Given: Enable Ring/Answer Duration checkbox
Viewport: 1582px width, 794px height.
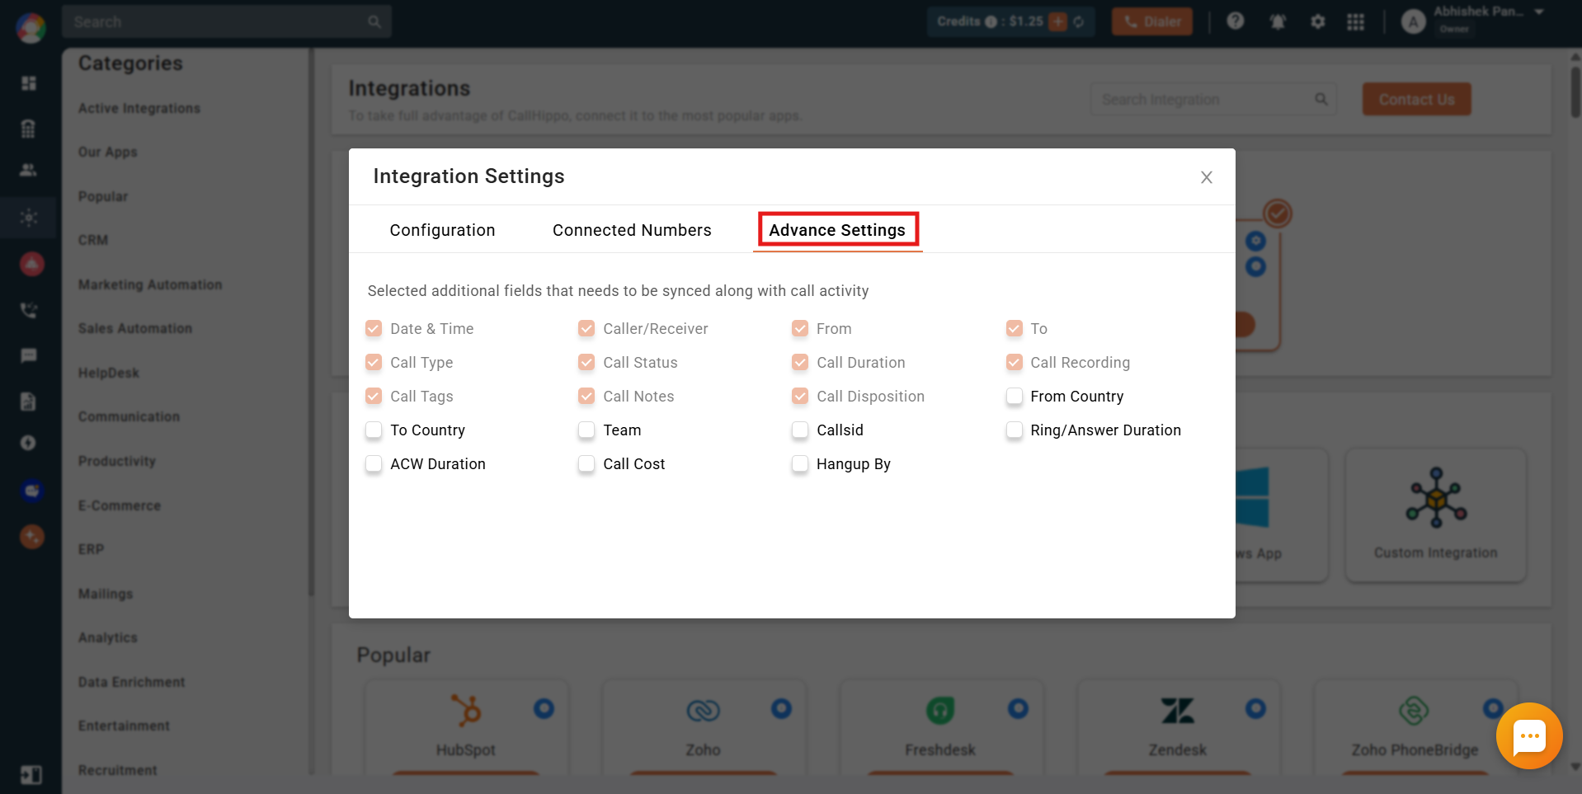Looking at the screenshot, I should point(1015,430).
